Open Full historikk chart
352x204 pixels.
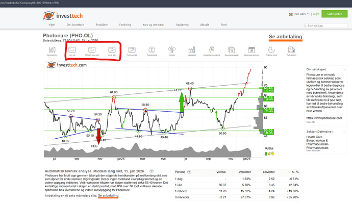pos(132,50)
